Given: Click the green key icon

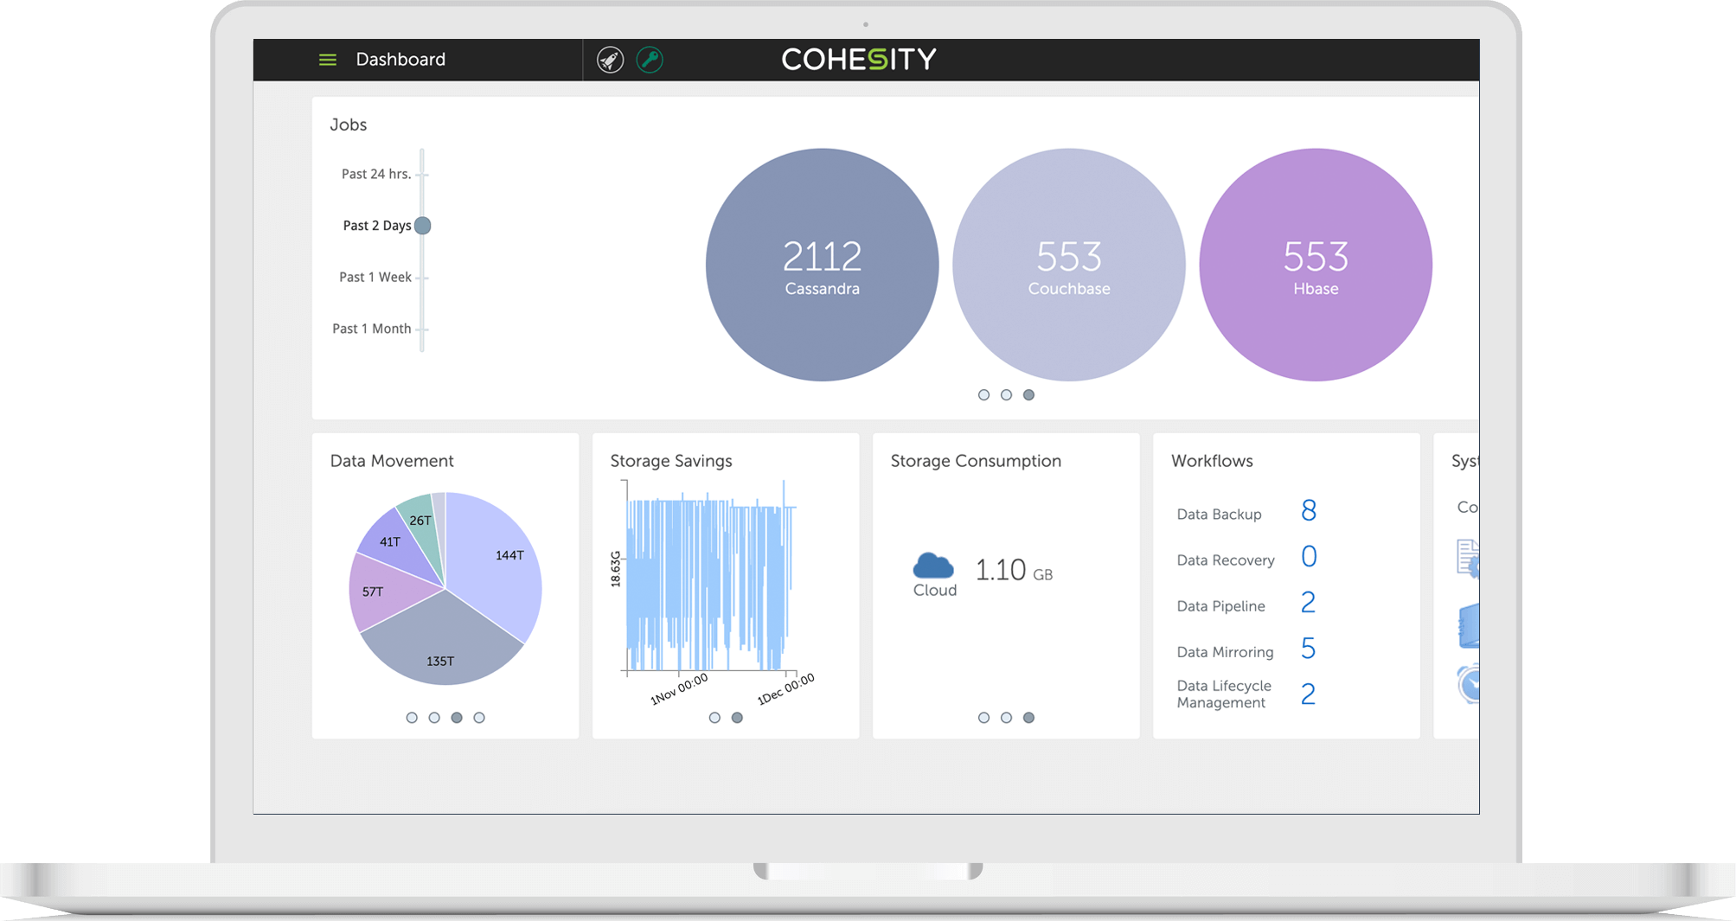Looking at the screenshot, I should tap(650, 60).
